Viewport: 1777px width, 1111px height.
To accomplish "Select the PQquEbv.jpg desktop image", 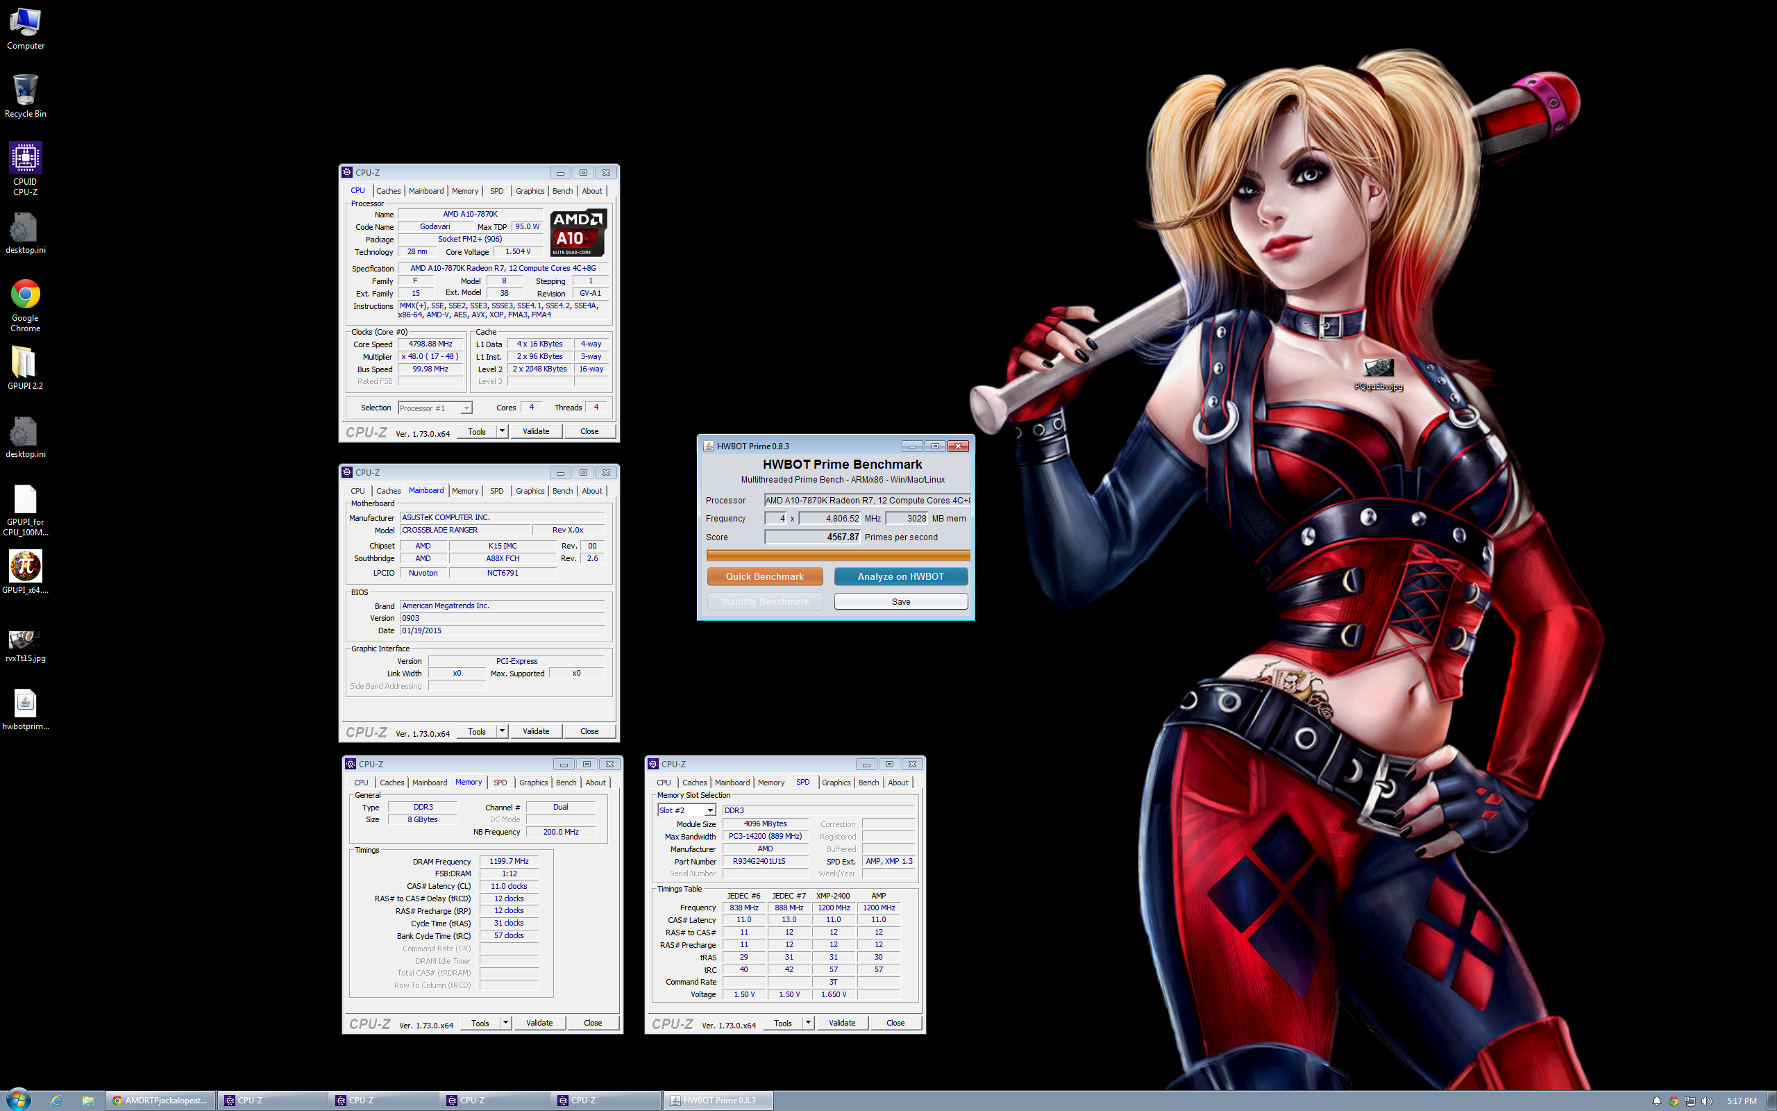I will click(x=1379, y=375).
